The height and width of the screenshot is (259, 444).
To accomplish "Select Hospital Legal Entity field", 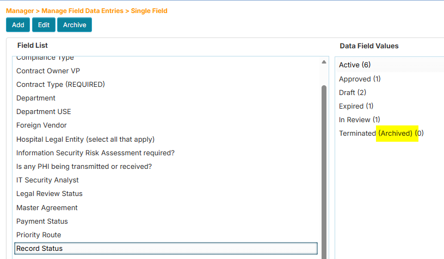I will tap(85, 139).
